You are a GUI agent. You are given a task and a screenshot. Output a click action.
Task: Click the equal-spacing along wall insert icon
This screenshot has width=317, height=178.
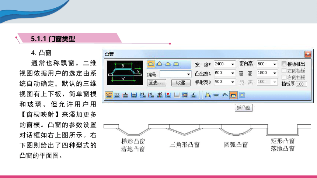(x=117, y=95)
